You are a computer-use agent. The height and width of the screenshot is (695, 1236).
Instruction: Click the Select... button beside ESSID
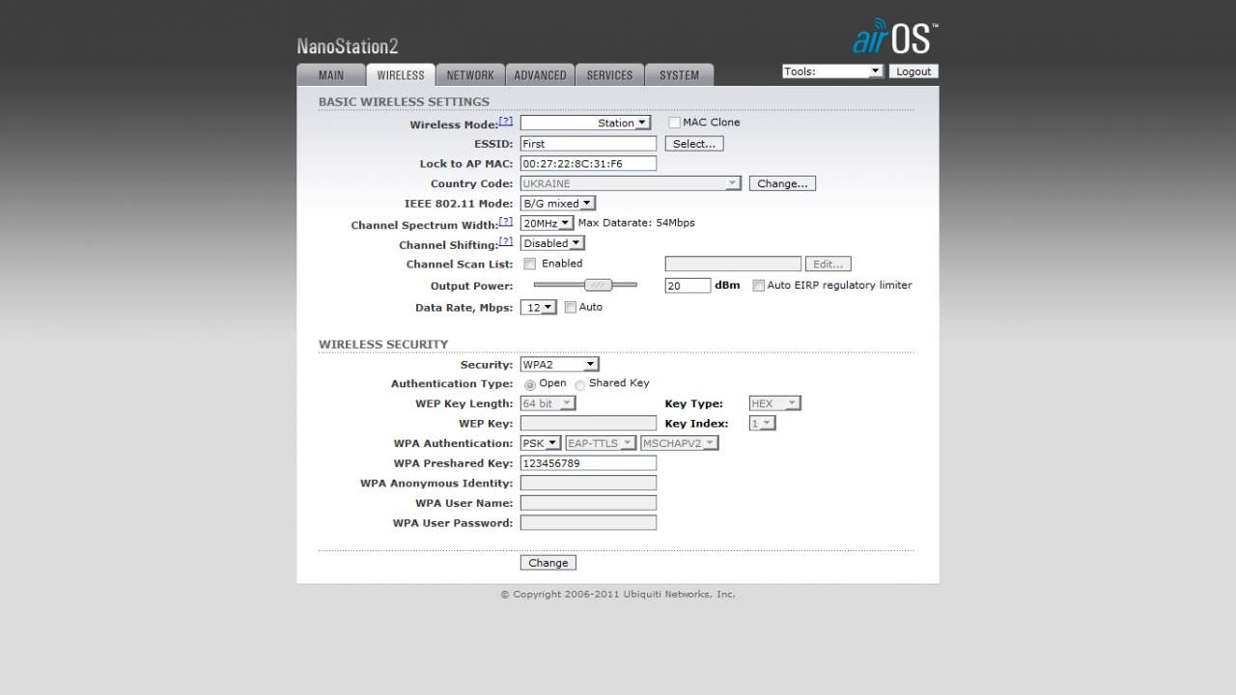694,144
